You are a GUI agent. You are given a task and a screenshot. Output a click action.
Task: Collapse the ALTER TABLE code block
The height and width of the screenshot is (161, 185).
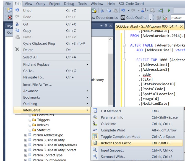coord(124,45)
